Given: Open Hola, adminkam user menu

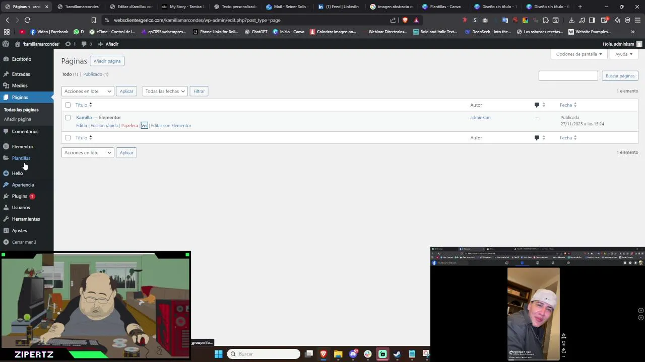Looking at the screenshot, I should [x=622, y=44].
